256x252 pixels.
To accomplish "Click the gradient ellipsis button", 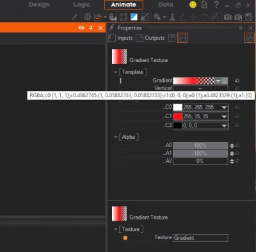I will point(225,81).
